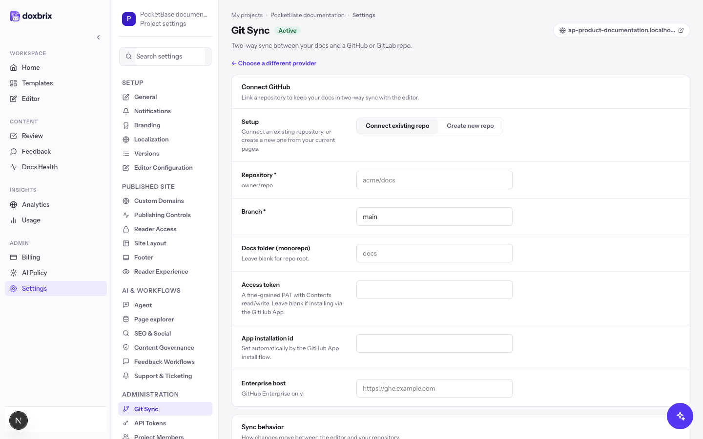
Task: Click the SEO & Social search icon
Action: [126, 334]
